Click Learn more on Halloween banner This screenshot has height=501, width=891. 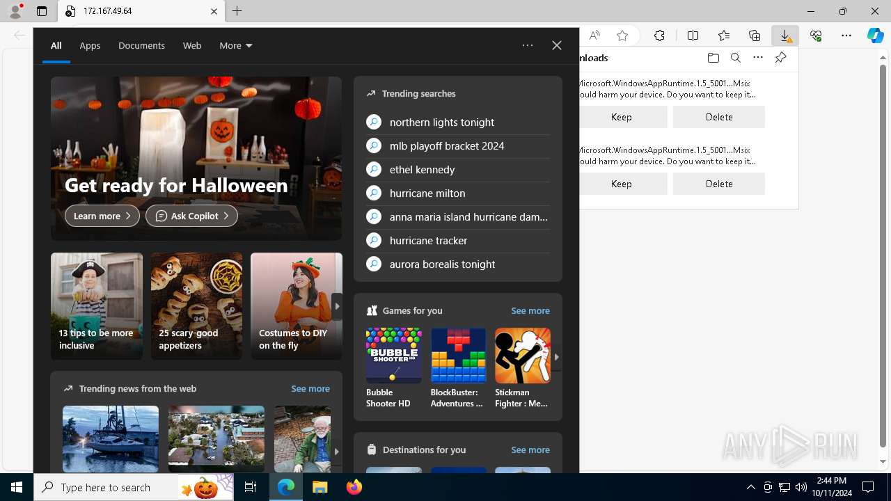click(x=102, y=216)
